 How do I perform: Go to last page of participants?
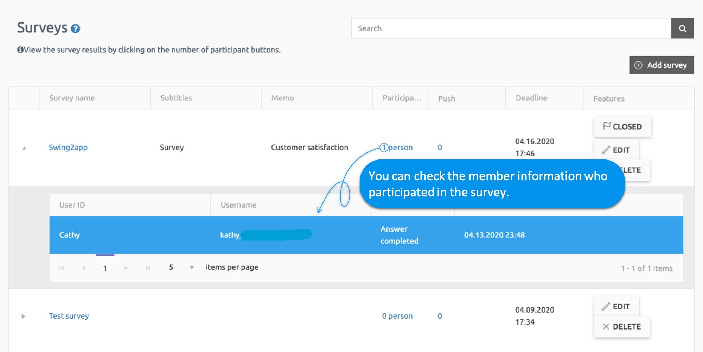pos(148,268)
